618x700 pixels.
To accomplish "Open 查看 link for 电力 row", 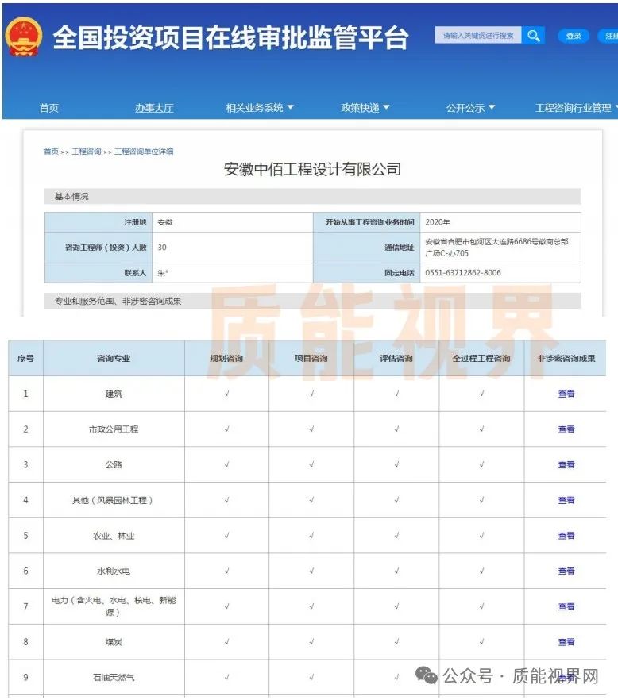I will [x=566, y=606].
